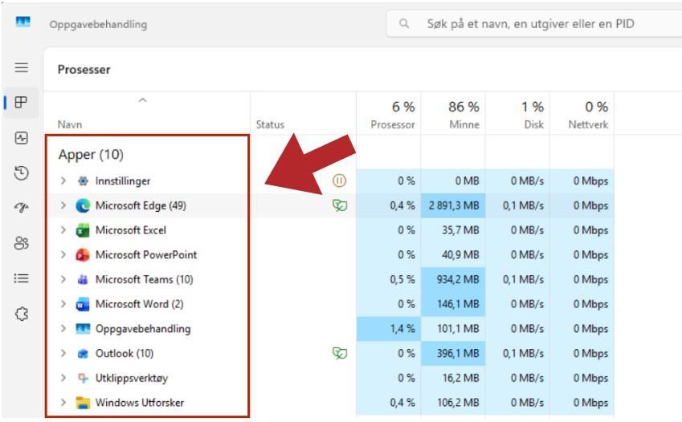Open the Users sidebar icon
Viewport: 682px width, 422px height.
(22, 242)
